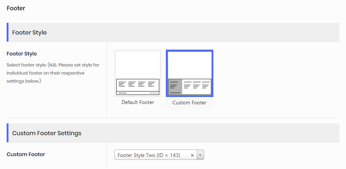The image size is (346, 169).
Task: Click the "Footer" page title
Action: (16, 8)
